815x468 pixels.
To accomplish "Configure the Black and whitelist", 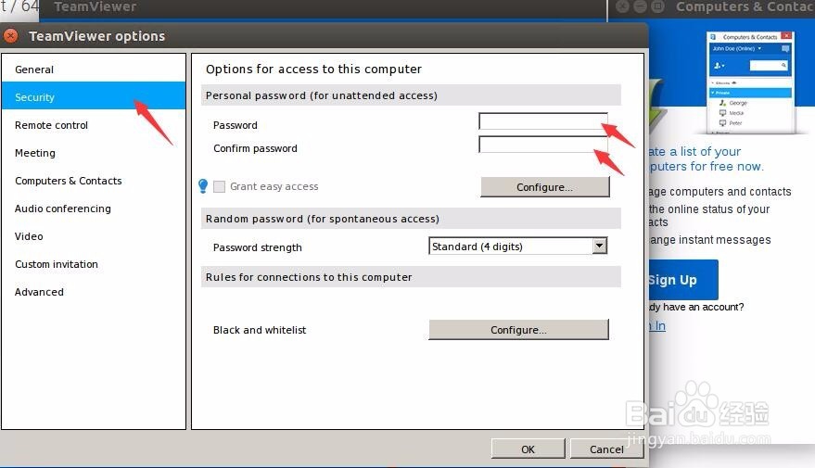I will click(518, 330).
